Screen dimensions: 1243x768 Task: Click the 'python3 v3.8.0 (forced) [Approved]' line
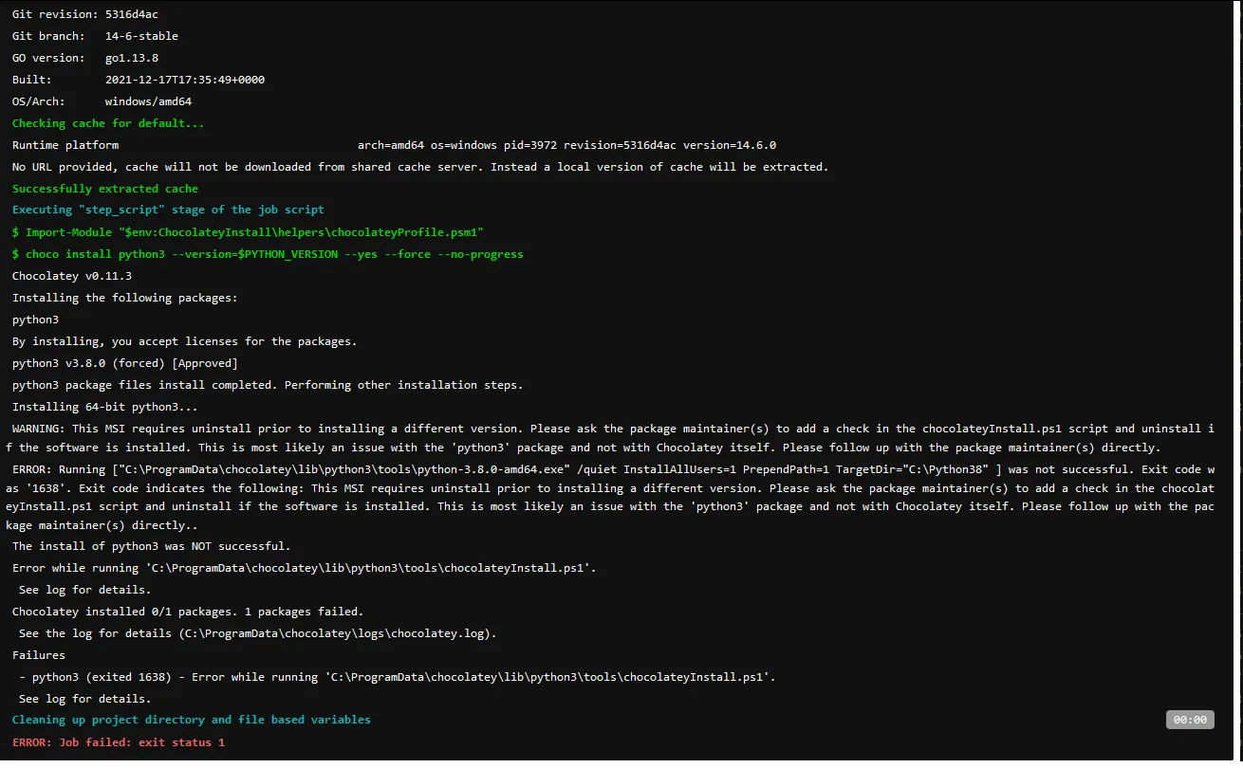click(x=125, y=363)
